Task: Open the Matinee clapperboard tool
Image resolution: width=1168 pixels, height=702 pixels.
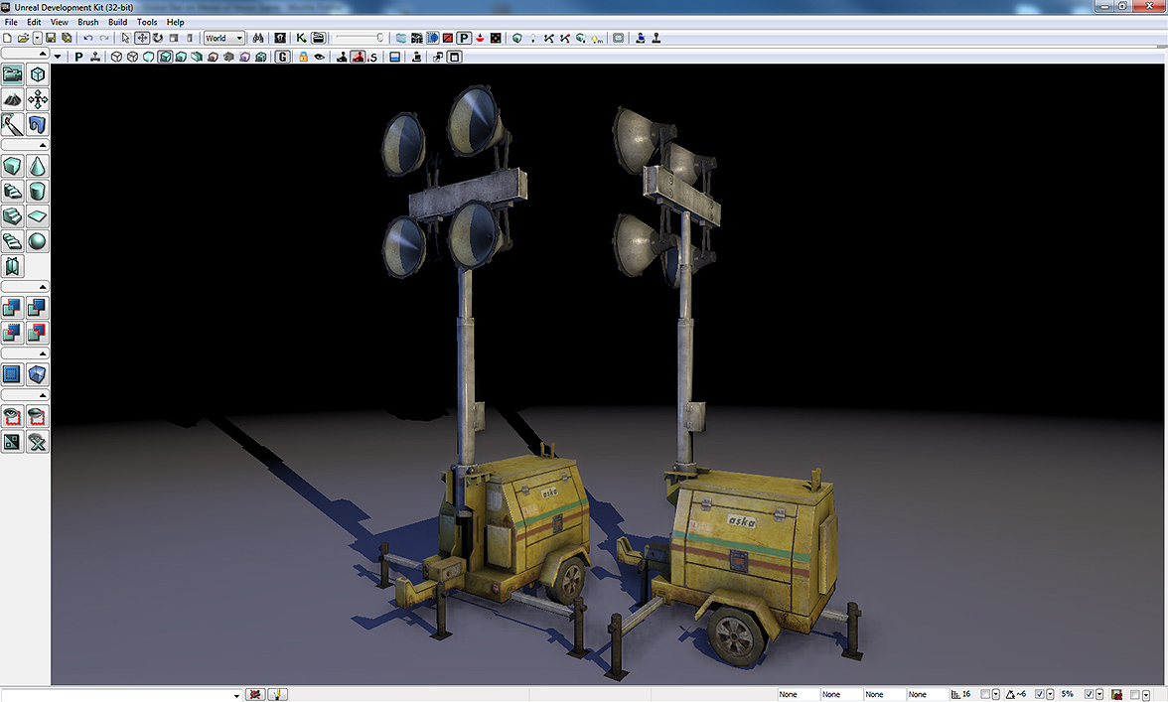Action: pyautogui.click(x=318, y=38)
